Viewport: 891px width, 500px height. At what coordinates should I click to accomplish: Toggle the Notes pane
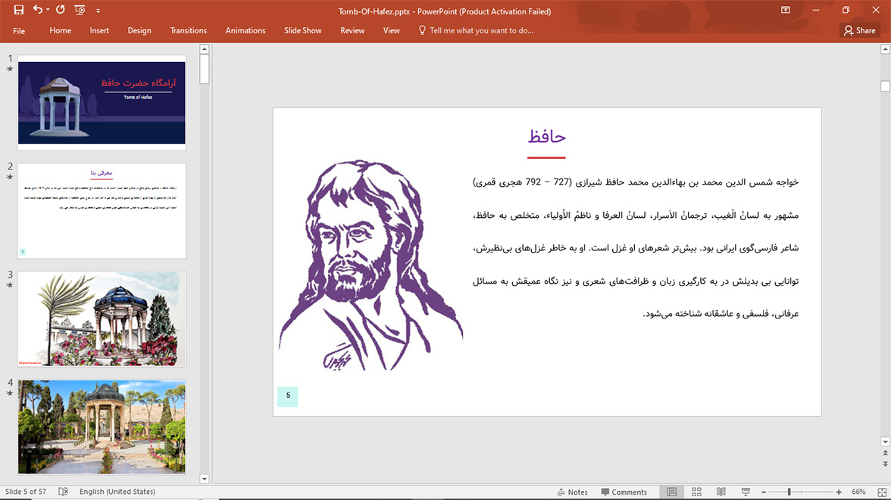coord(573,492)
